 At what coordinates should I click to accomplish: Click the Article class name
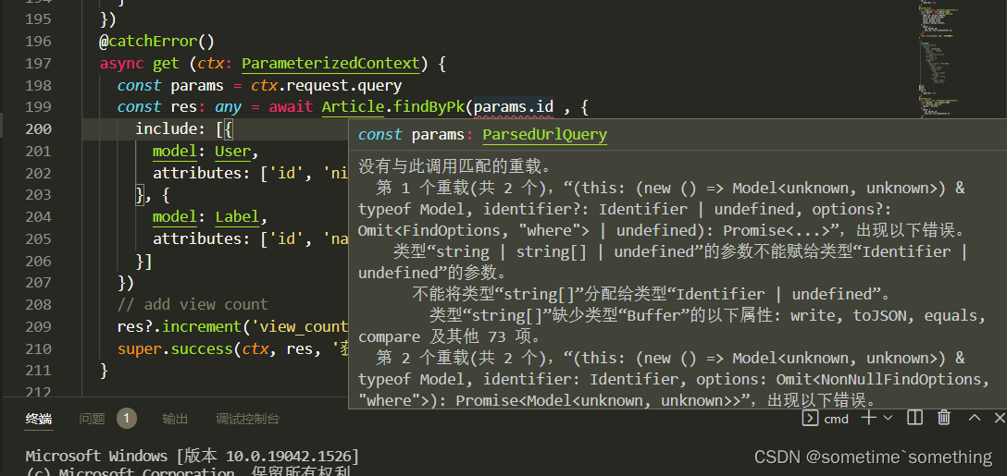click(x=352, y=106)
